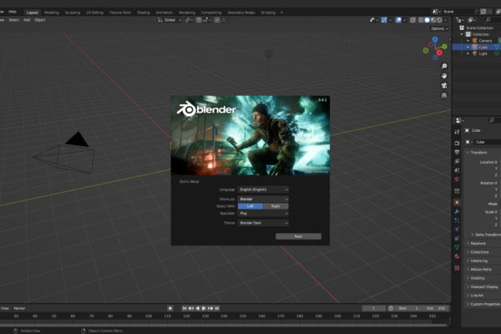Toggle show overlays button in viewport header
This screenshot has width=501, height=334.
[x=398, y=20]
